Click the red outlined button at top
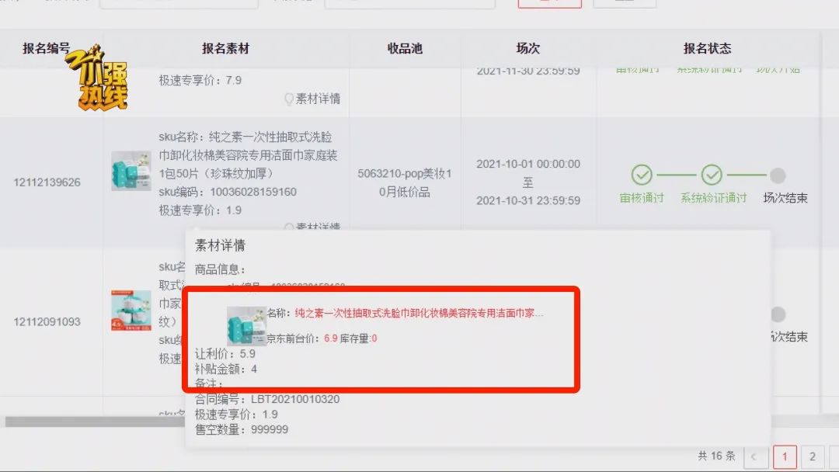This screenshot has height=472, width=839. point(549,2)
